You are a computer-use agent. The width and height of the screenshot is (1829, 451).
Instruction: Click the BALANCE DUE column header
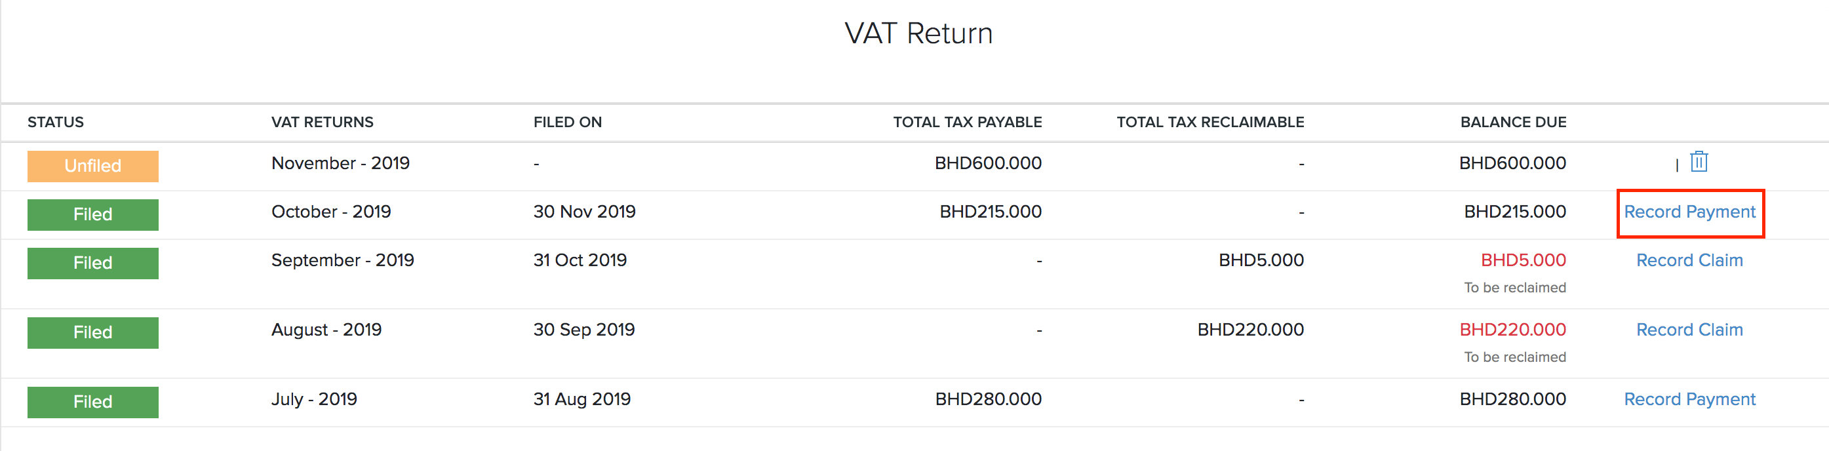point(1513,121)
